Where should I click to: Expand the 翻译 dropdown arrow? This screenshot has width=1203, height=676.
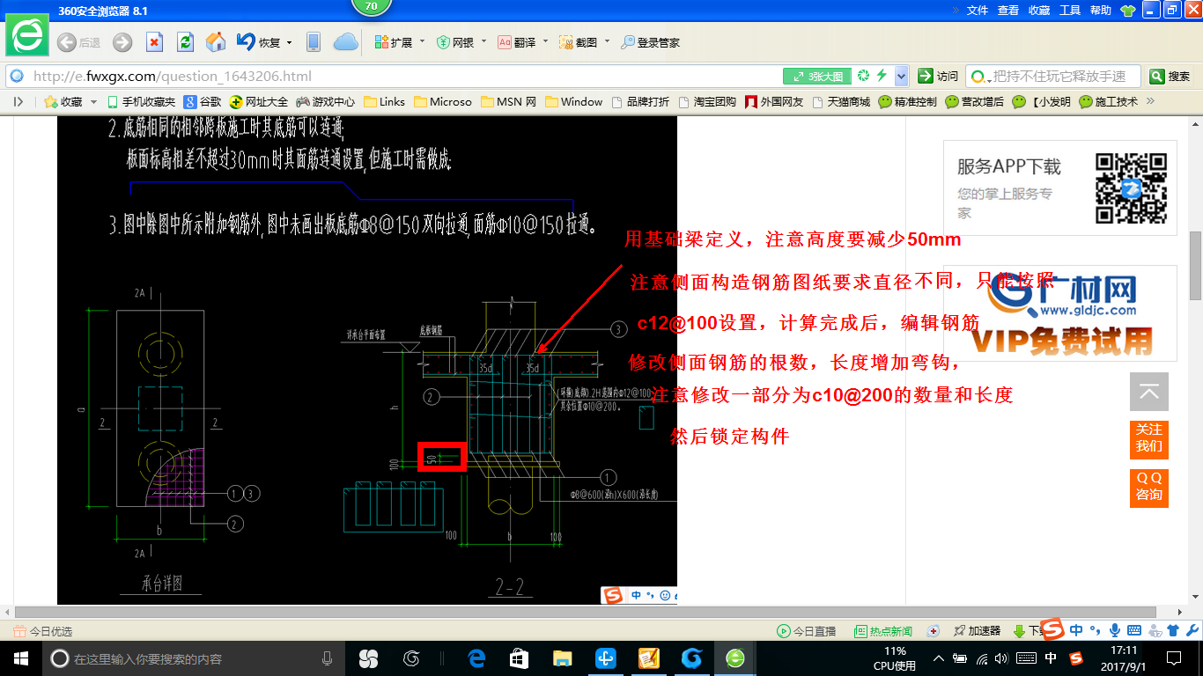(x=545, y=42)
